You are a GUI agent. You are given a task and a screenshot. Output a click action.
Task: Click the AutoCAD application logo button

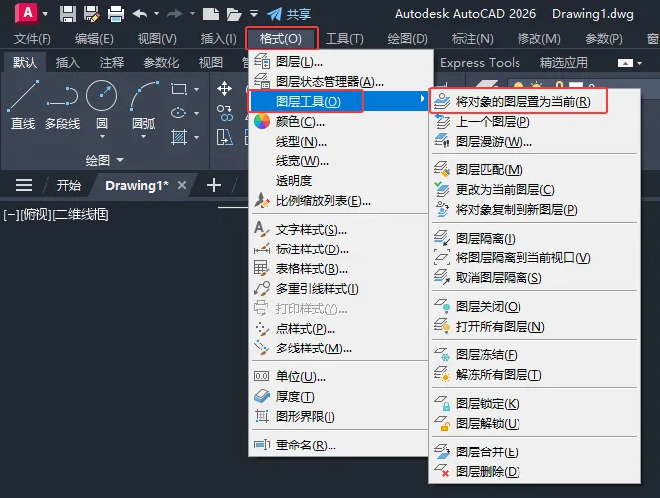pos(27,13)
